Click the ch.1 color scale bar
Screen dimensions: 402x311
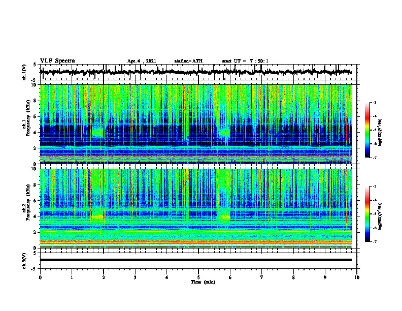(367, 130)
